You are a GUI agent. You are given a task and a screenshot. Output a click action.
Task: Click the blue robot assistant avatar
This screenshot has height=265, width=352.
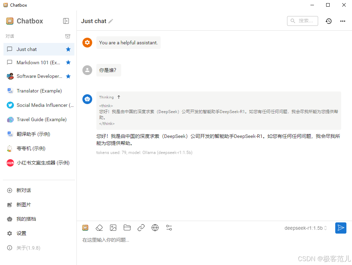point(87,99)
